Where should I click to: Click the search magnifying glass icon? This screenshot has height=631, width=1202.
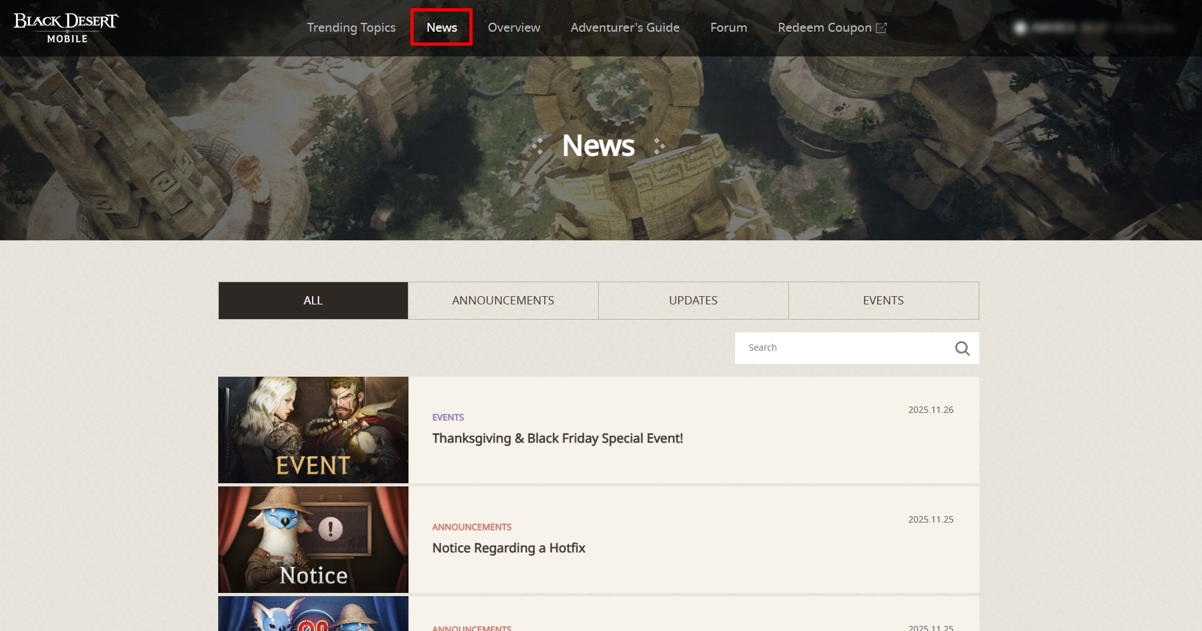click(962, 348)
